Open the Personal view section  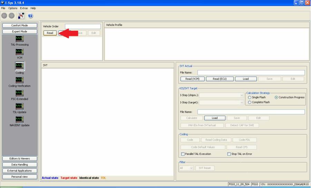point(20,177)
